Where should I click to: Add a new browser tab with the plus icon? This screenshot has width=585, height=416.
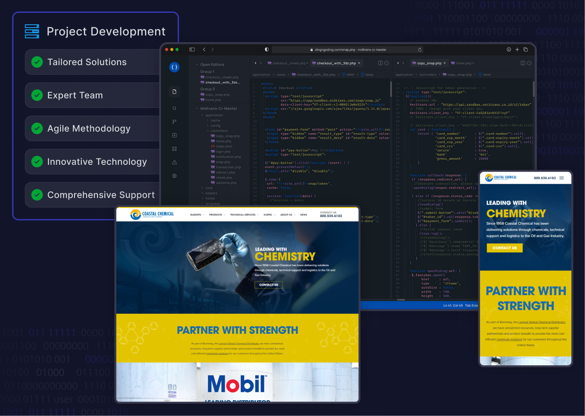(517, 49)
